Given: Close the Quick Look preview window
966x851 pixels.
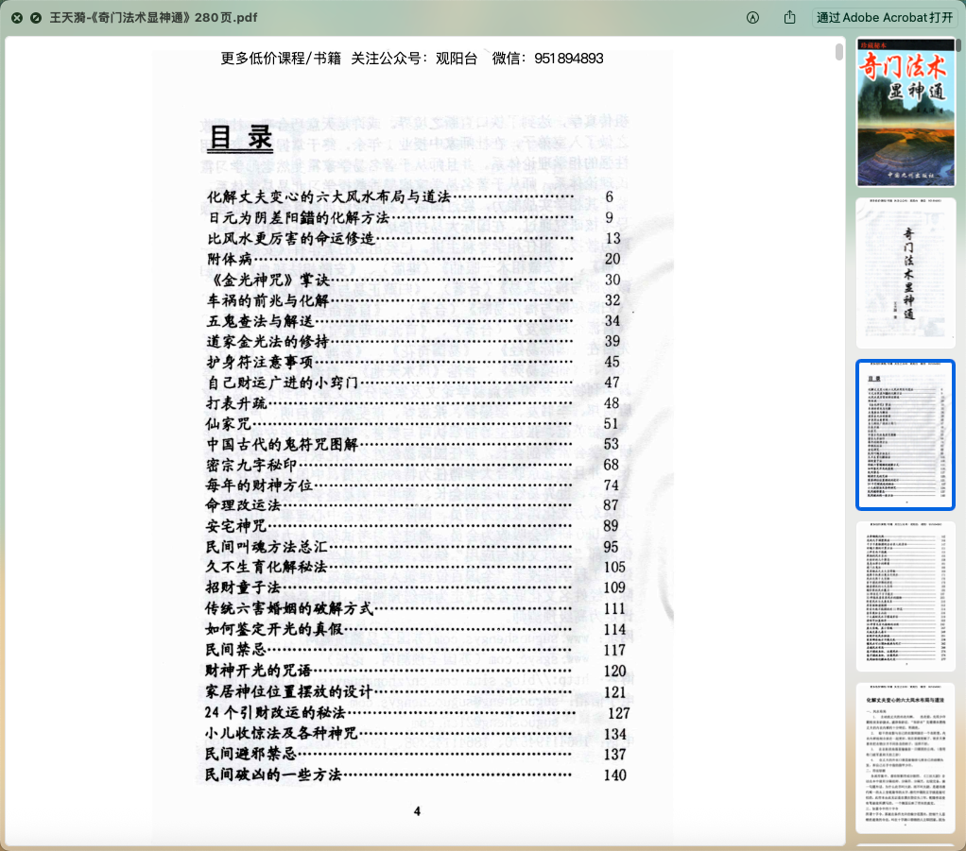Looking at the screenshot, I should click(17, 18).
